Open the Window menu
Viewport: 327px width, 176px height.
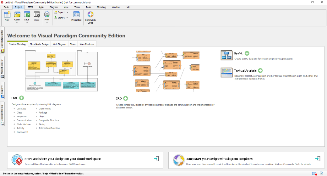(116, 7)
